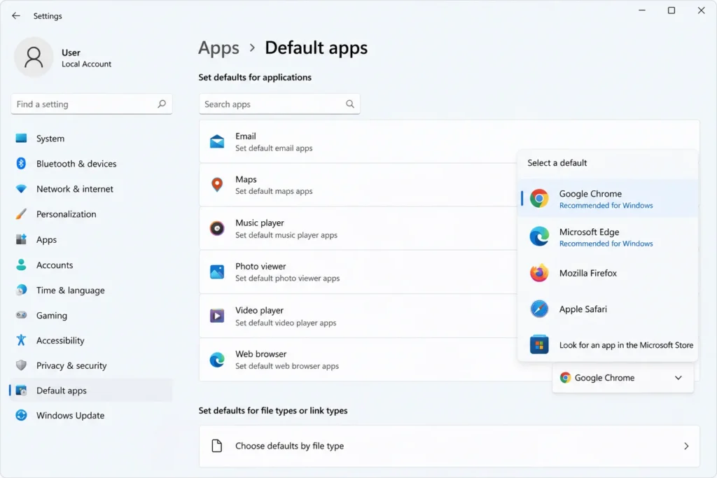Minimize the Settings window
Image resolution: width=717 pixels, height=478 pixels.
click(x=642, y=10)
